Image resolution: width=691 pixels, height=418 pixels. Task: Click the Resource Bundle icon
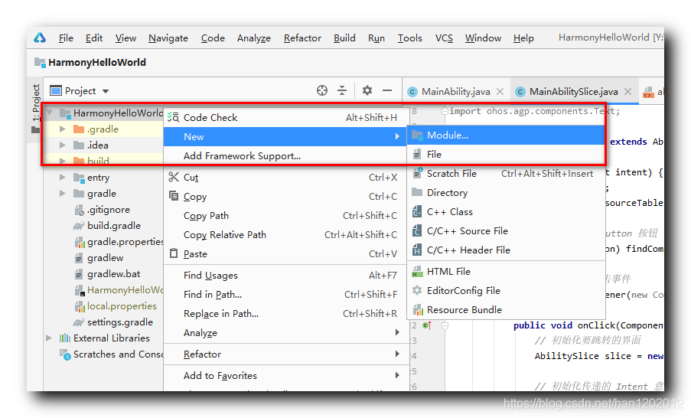click(x=418, y=309)
